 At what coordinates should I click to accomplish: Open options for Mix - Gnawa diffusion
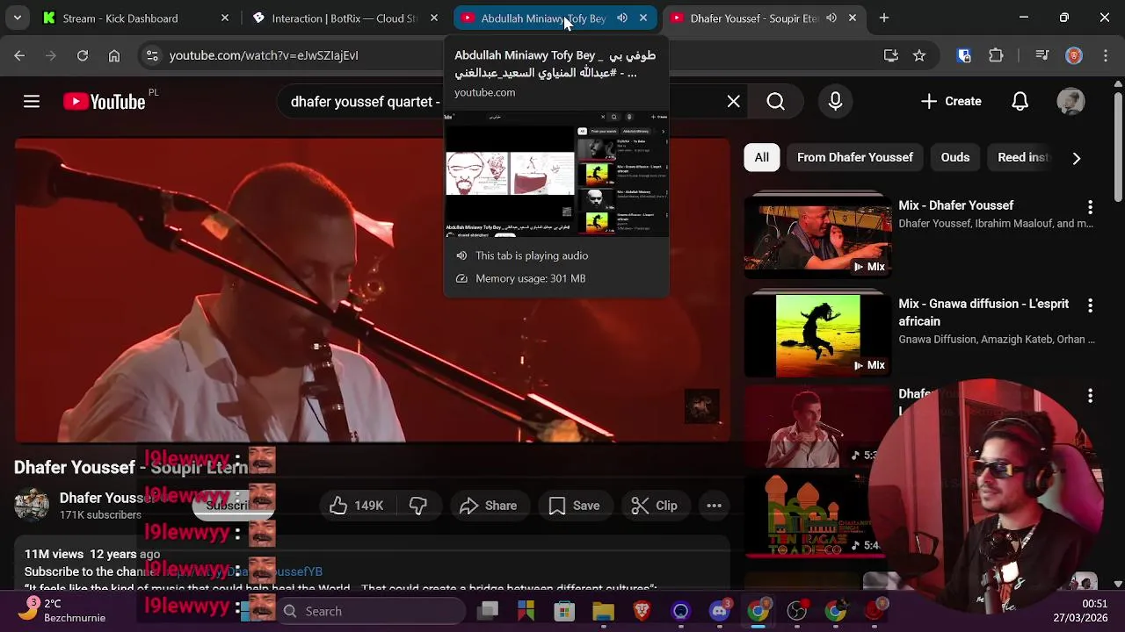pyautogui.click(x=1090, y=305)
